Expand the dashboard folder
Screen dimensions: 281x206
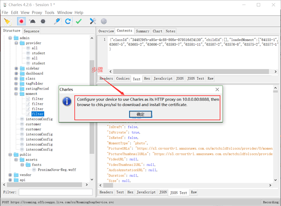tap(16, 74)
